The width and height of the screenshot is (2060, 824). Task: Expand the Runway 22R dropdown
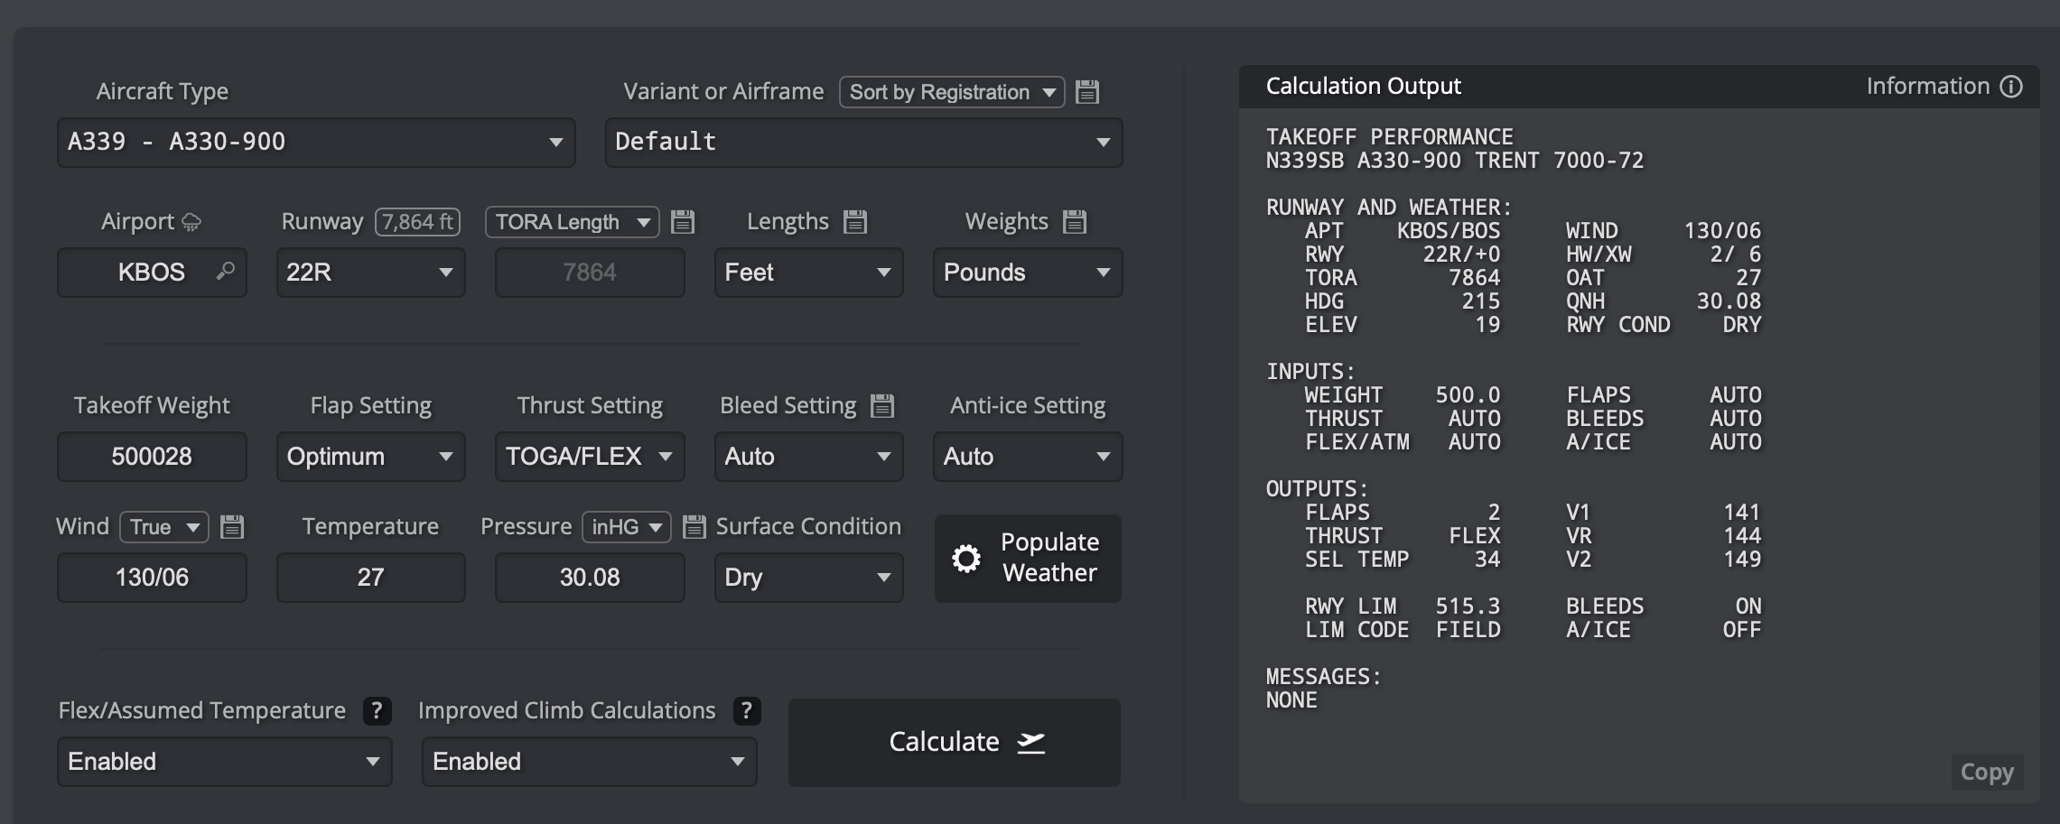pyautogui.click(x=370, y=273)
